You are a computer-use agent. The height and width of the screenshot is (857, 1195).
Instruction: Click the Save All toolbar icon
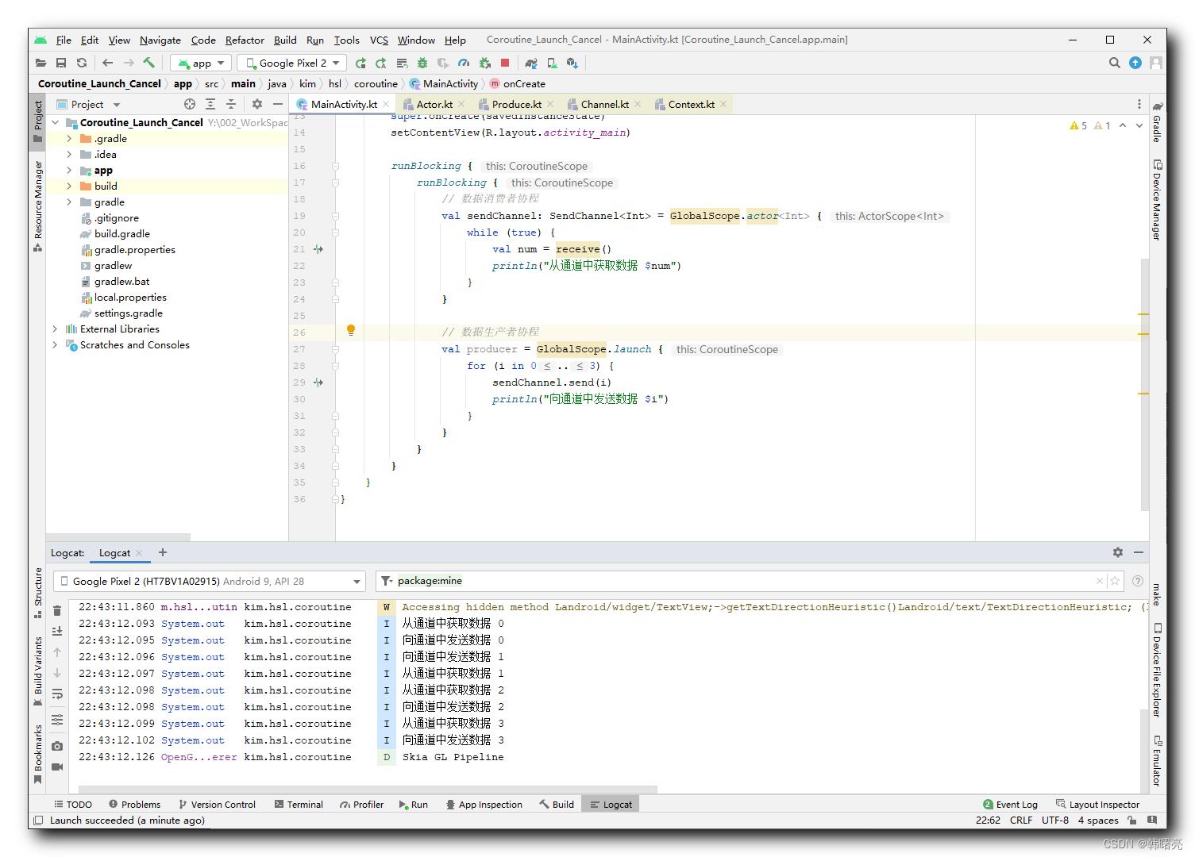tap(61, 63)
